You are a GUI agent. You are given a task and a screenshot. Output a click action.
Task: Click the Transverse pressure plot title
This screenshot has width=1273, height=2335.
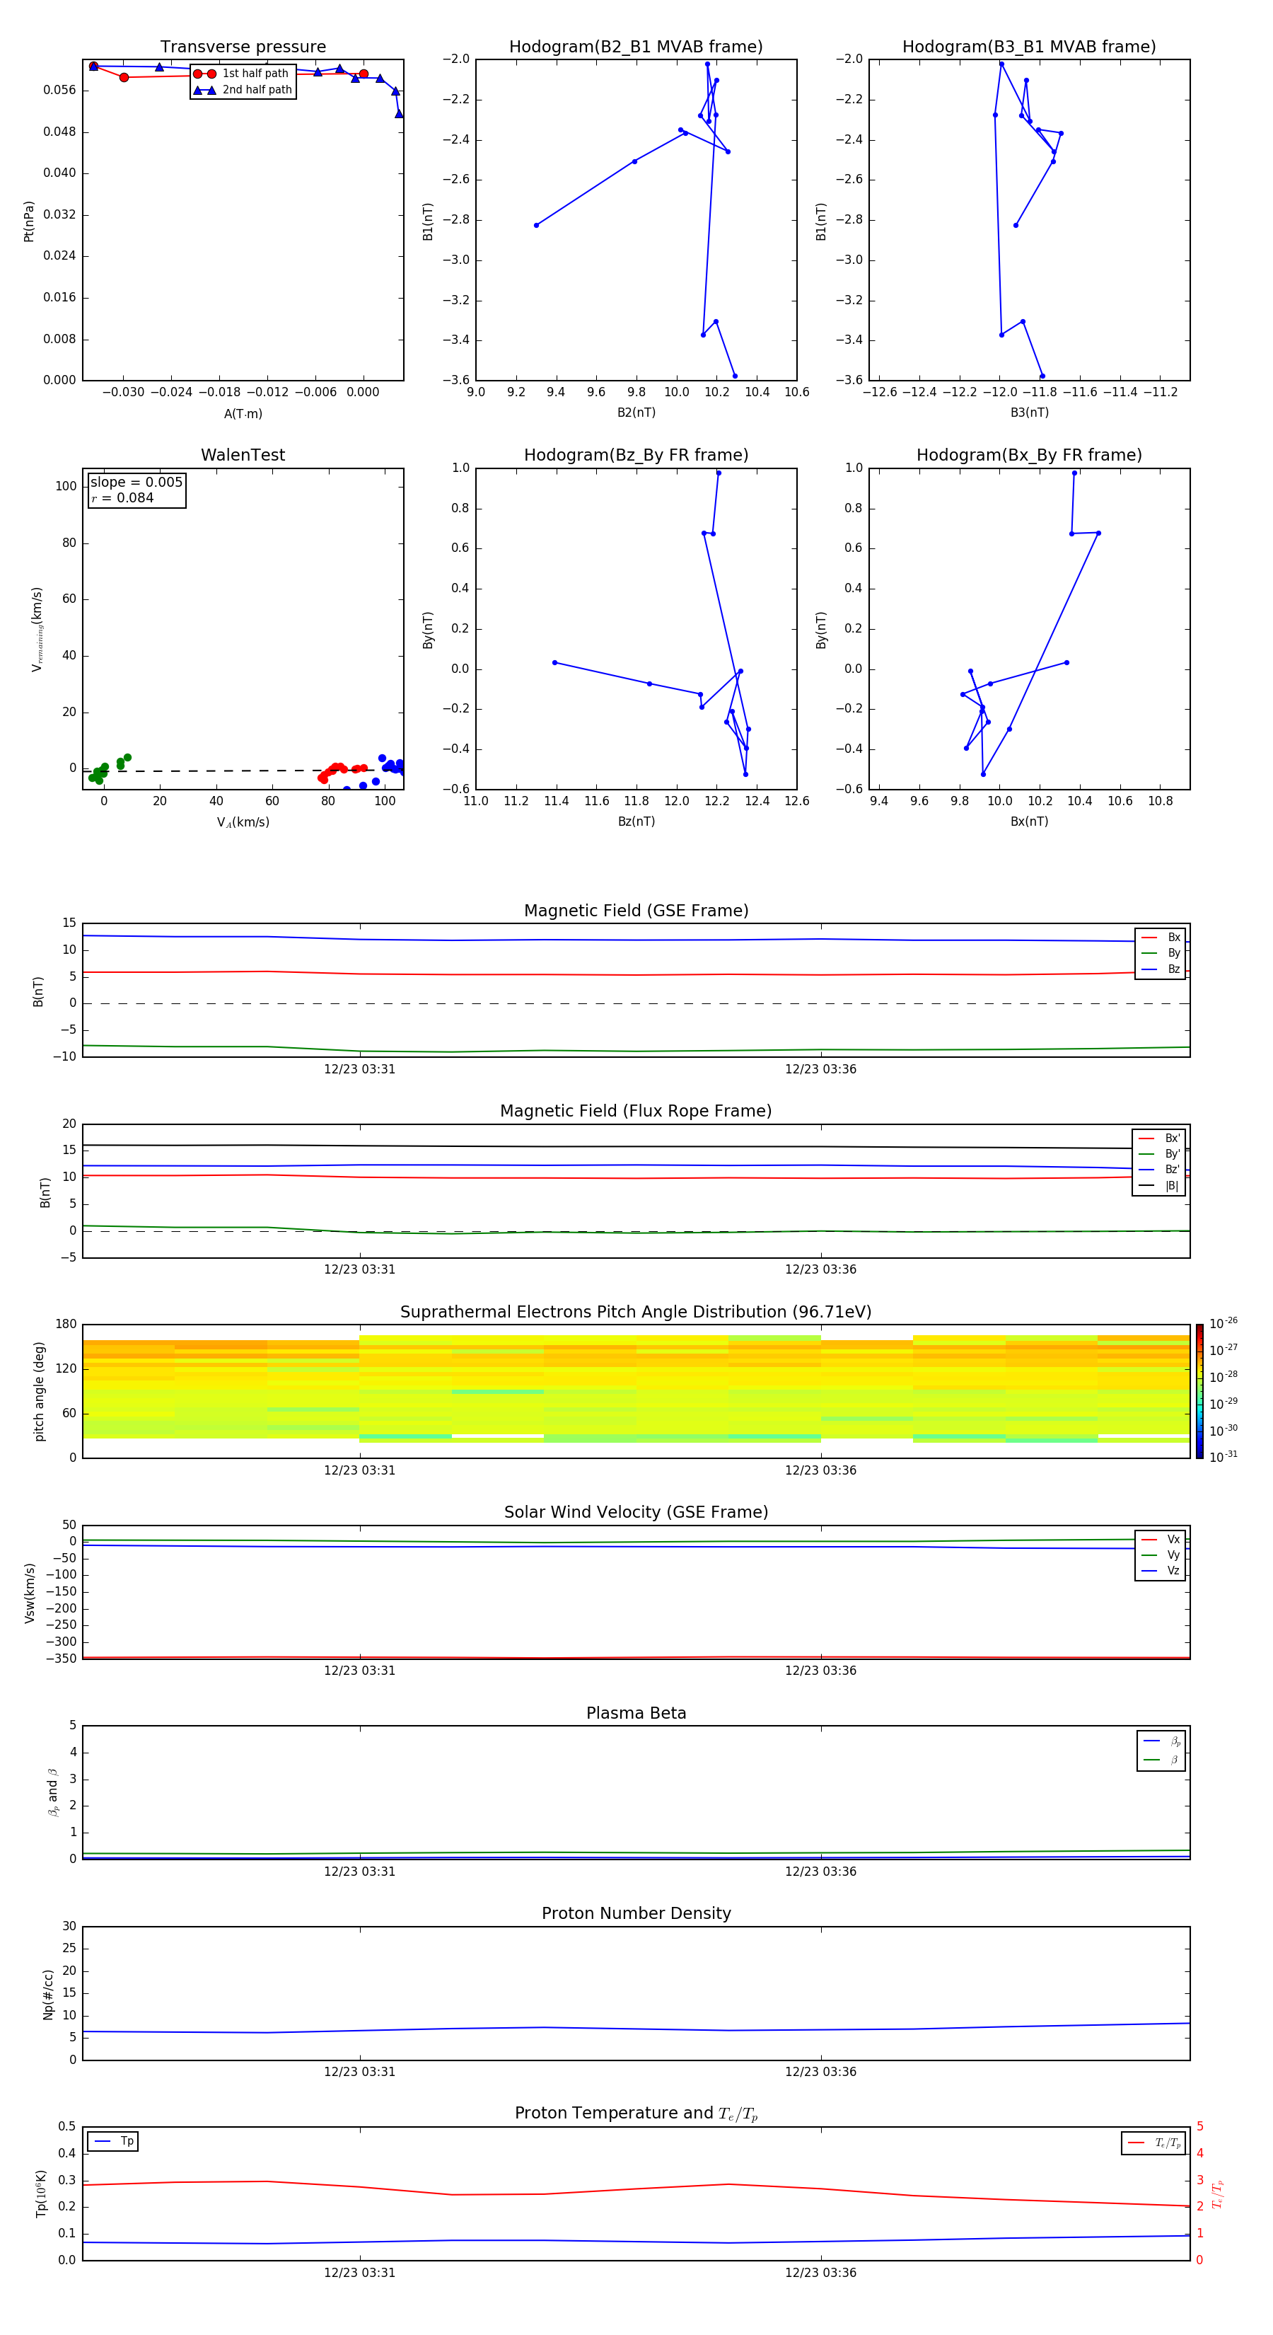point(243,47)
